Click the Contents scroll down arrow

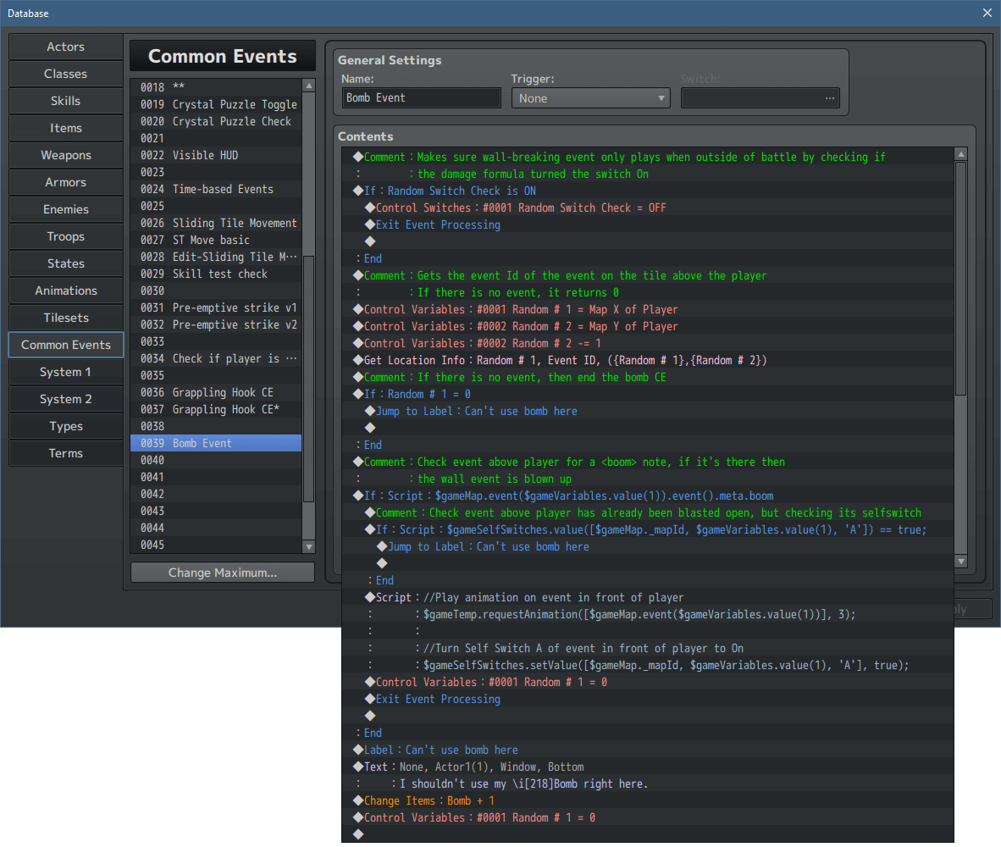(961, 562)
